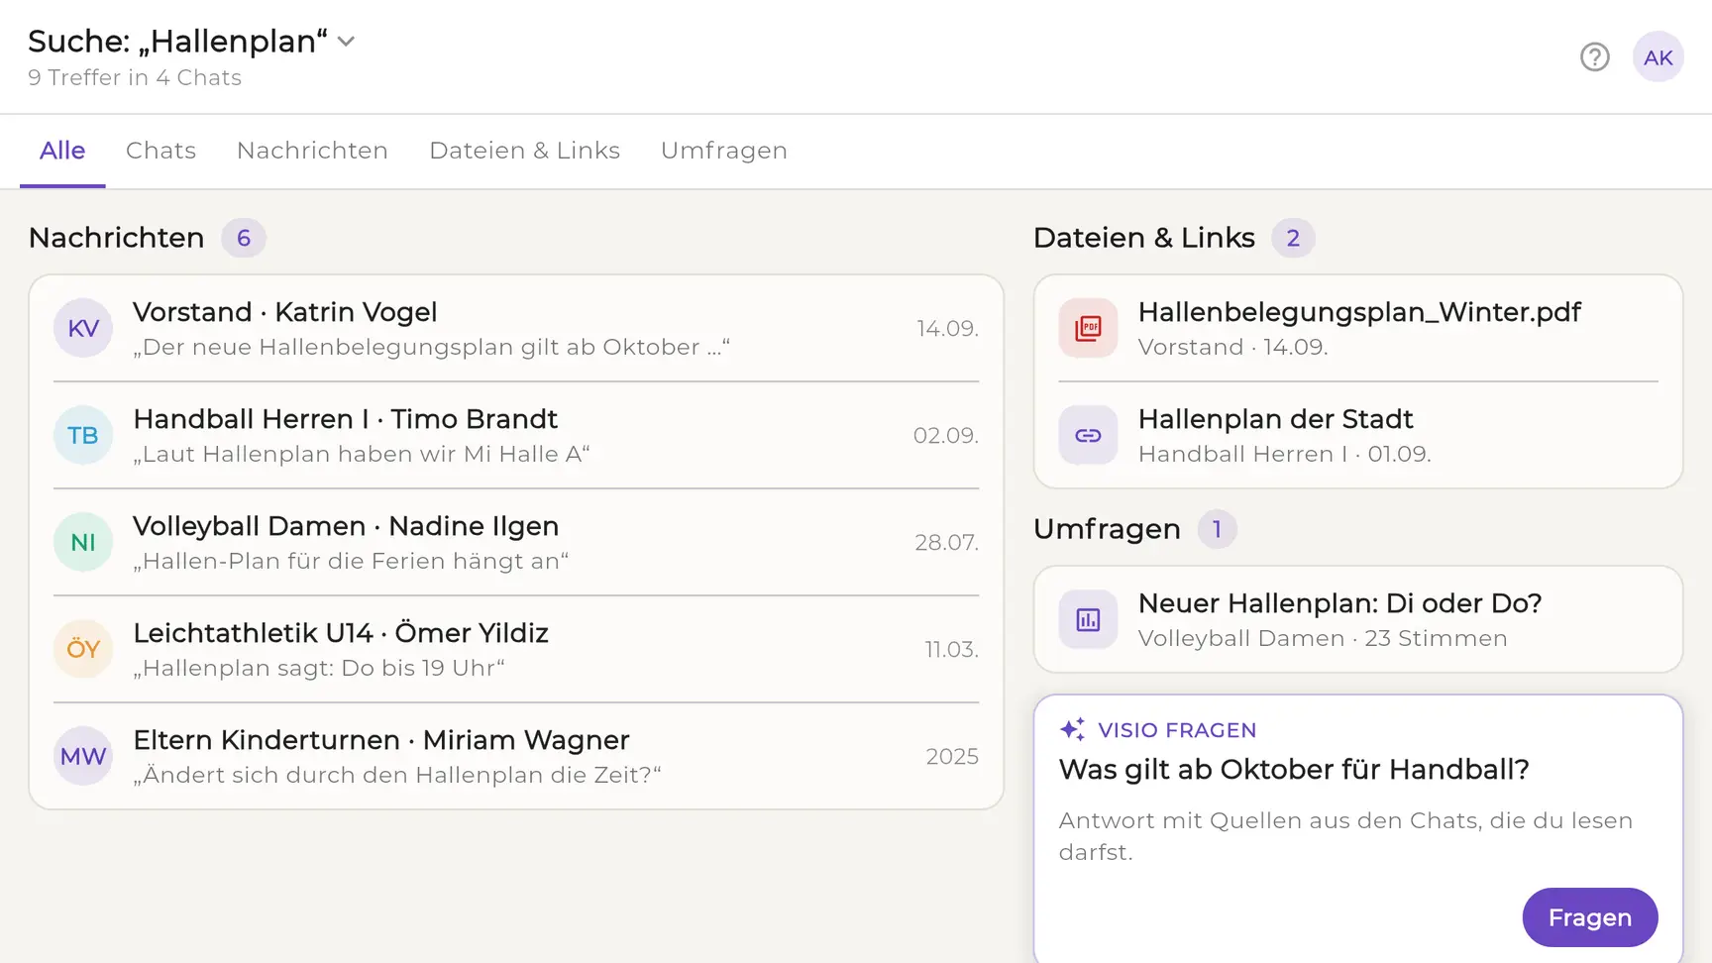The image size is (1712, 963).
Task: Open the AK profile avatar
Action: coord(1658,57)
